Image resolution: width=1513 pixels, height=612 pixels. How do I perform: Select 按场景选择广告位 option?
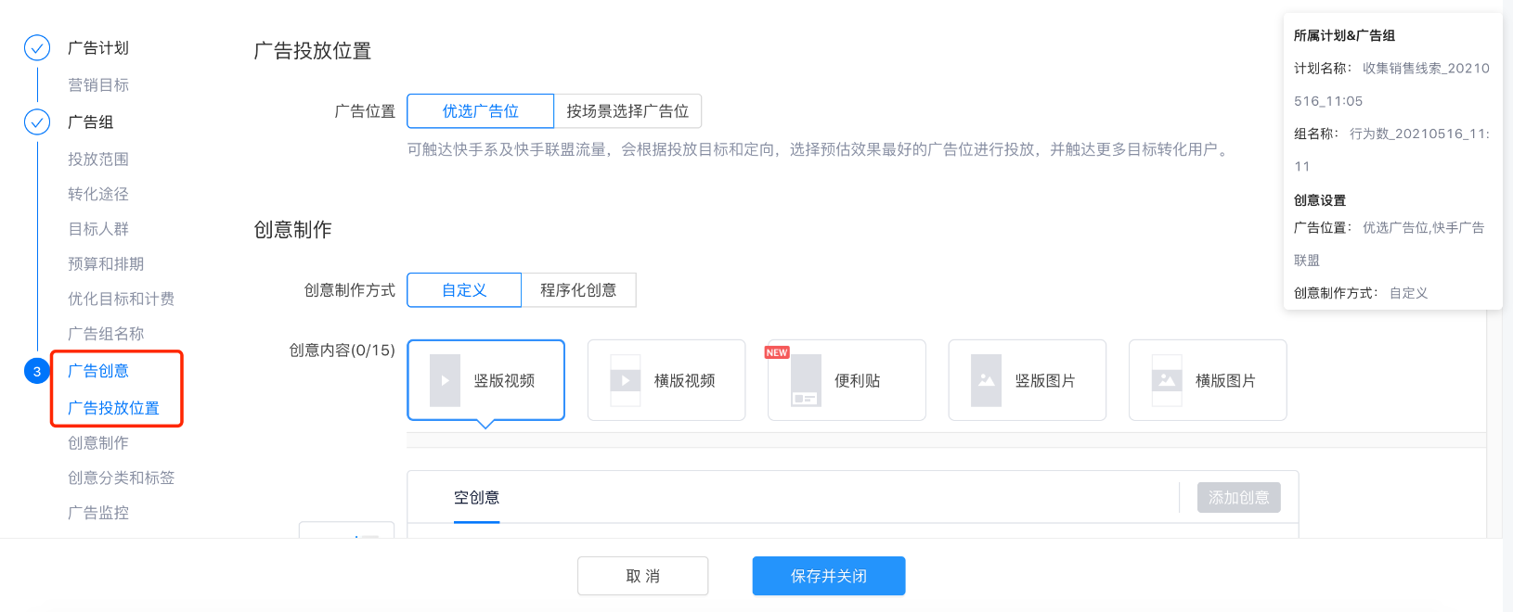click(x=627, y=111)
